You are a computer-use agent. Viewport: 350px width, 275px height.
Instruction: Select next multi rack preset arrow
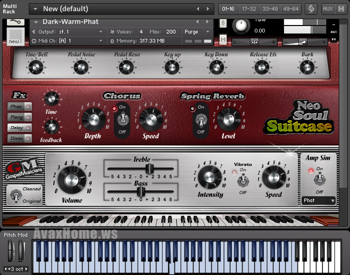[208, 9]
